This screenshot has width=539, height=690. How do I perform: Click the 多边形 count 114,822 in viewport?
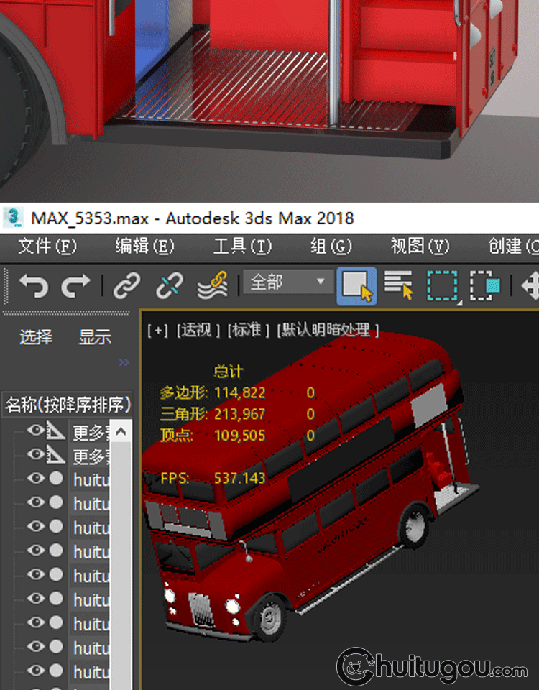pyautogui.click(x=240, y=392)
